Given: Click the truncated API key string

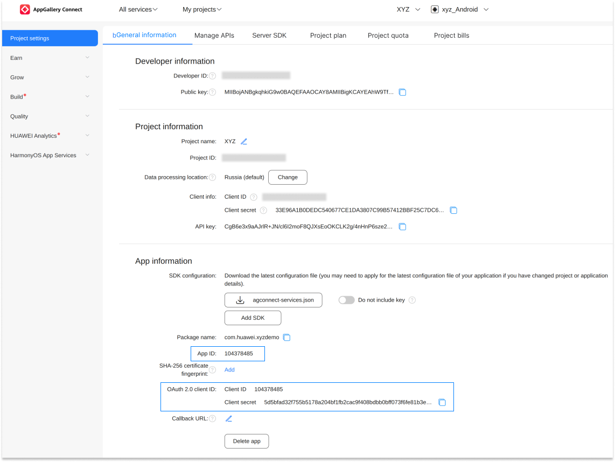Looking at the screenshot, I should (x=308, y=227).
